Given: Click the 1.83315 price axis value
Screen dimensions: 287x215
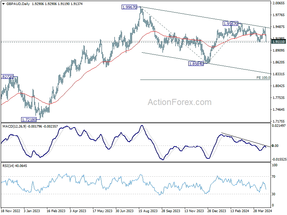Looking at the screenshot, I should pyautogui.click(x=279, y=74).
